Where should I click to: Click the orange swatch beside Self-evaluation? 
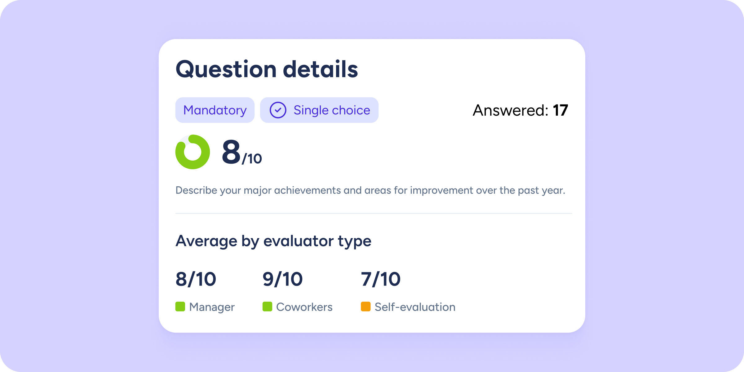click(x=366, y=307)
